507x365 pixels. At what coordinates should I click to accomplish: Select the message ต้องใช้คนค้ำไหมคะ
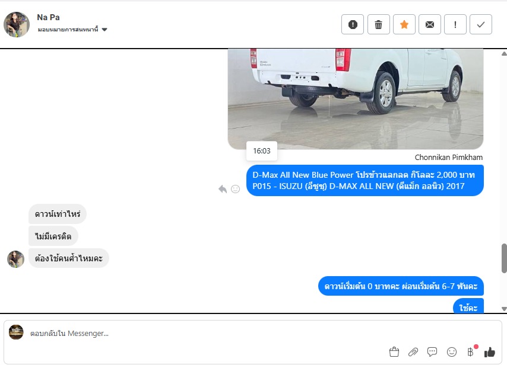tap(68, 258)
